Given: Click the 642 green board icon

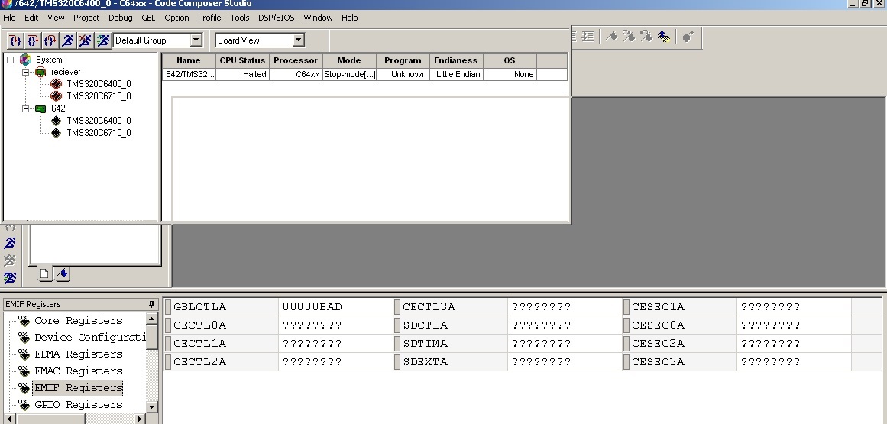Looking at the screenshot, I should (40, 108).
